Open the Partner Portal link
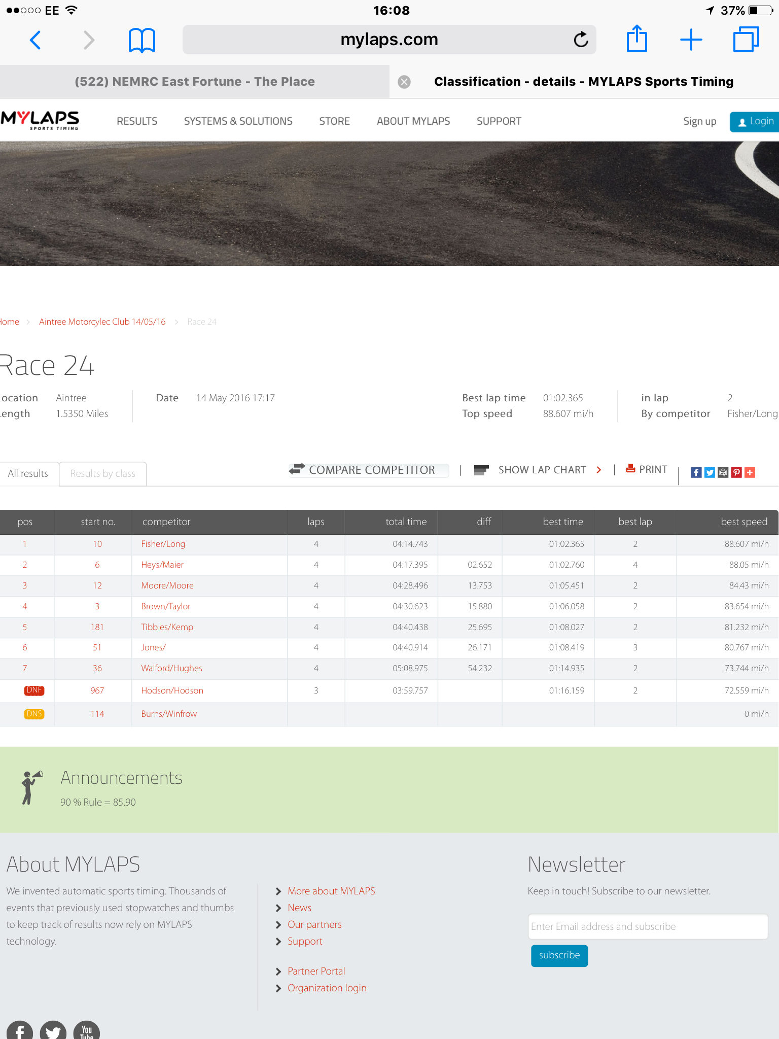The height and width of the screenshot is (1039, 779). pyautogui.click(x=316, y=971)
